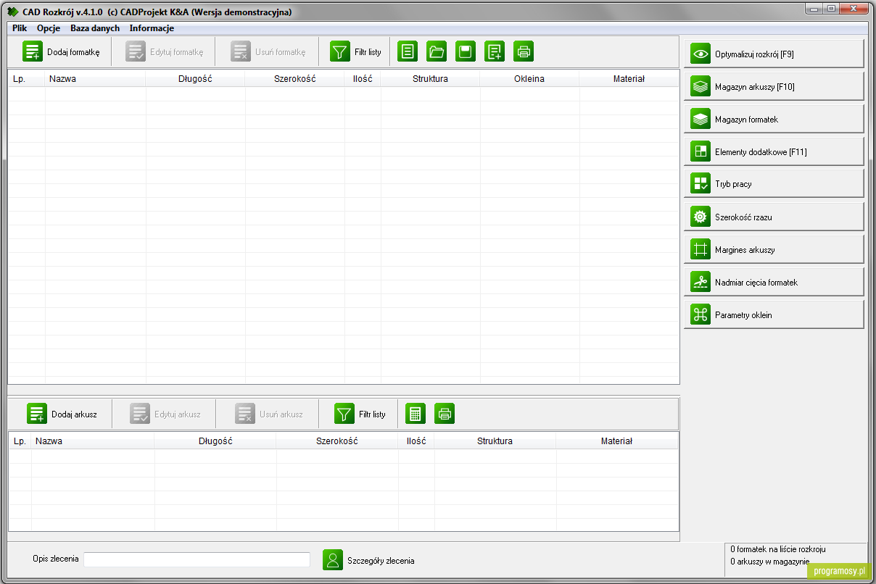Image resolution: width=876 pixels, height=584 pixels.
Task: Click Struktura column header in arkusze table
Action: tap(495, 441)
